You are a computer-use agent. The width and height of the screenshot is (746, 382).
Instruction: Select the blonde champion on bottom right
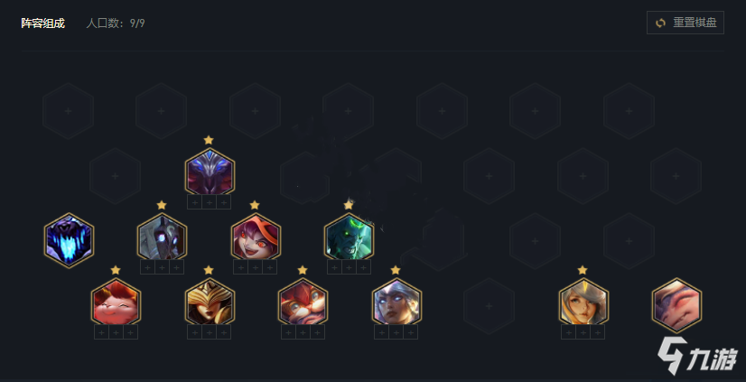(583, 302)
